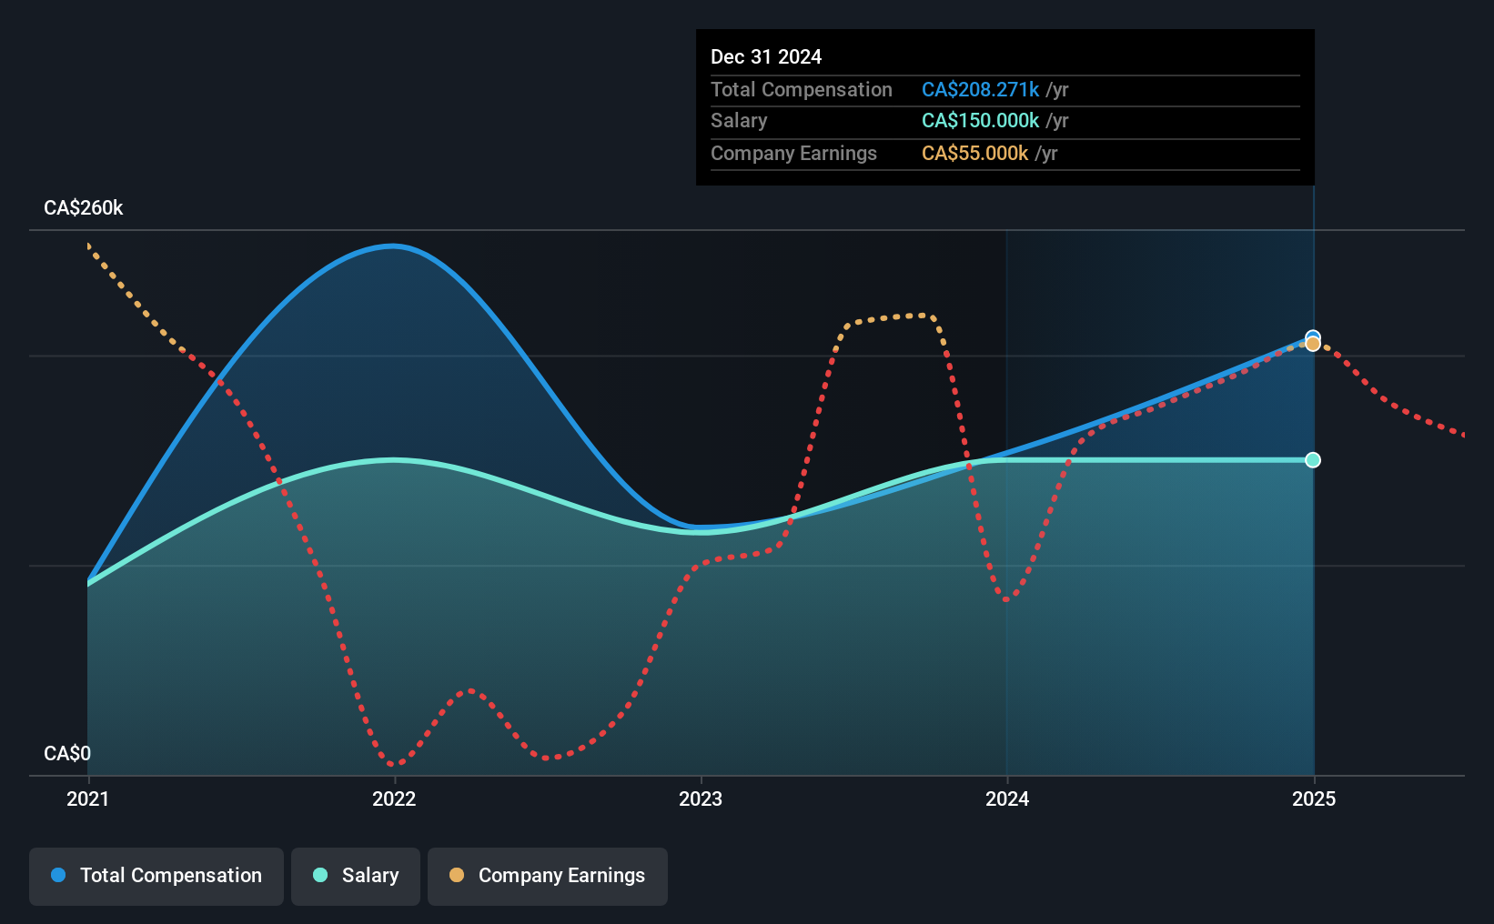Click the 2021 x-axis label
Image resolution: width=1494 pixels, height=924 pixels.
click(x=88, y=798)
